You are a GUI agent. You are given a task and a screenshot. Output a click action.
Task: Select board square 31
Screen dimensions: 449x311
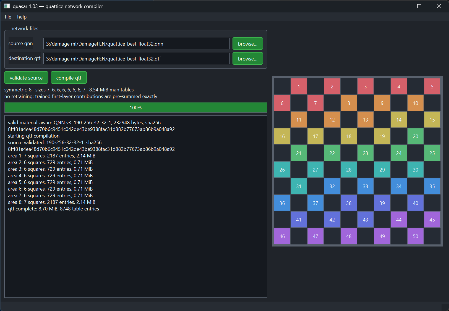pyautogui.click(x=299, y=186)
